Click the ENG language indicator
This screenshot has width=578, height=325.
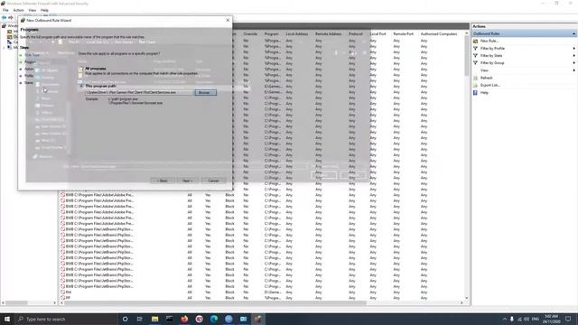(x=536, y=319)
